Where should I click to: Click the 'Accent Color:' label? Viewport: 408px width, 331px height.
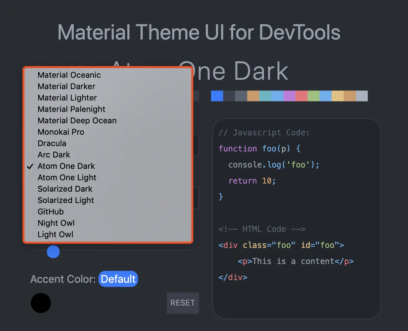[63, 279]
